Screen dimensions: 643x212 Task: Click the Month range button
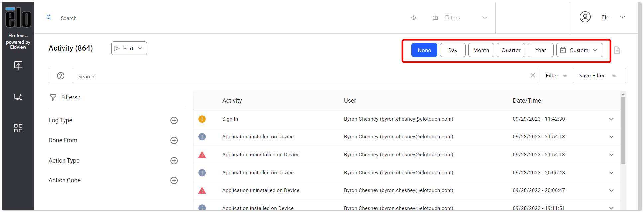[481, 50]
